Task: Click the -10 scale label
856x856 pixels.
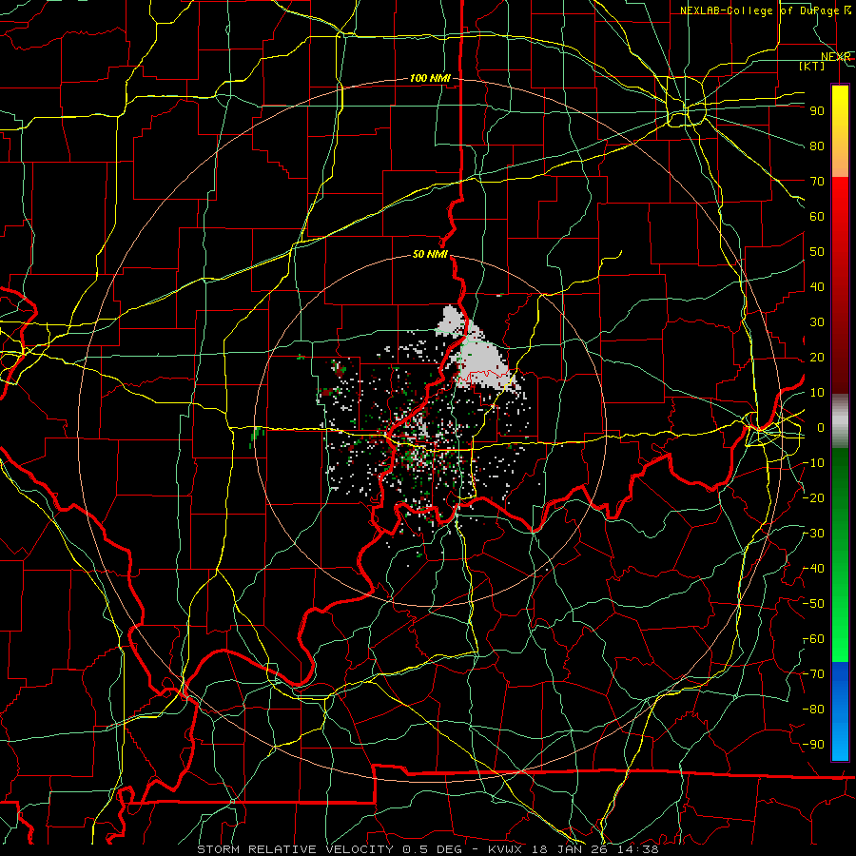Action: [x=814, y=463]
